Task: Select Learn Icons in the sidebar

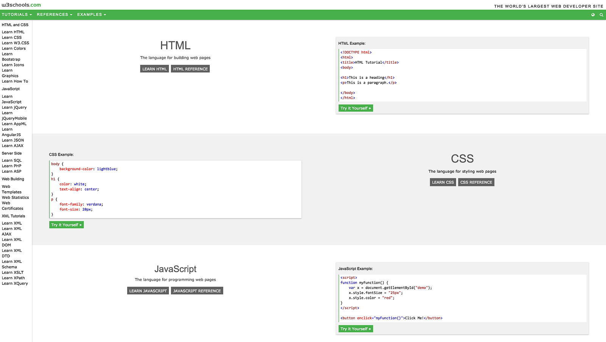Action: pyautogui.click(x=13, y=65)
